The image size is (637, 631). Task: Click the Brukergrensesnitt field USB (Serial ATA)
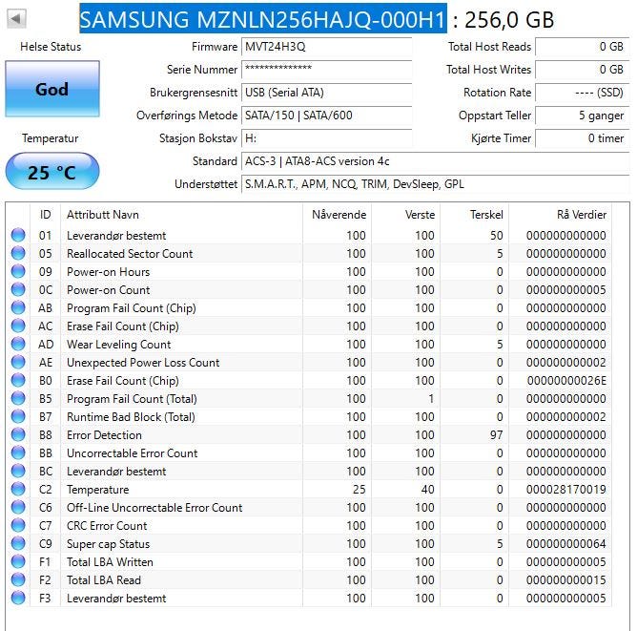click(327, 93)
